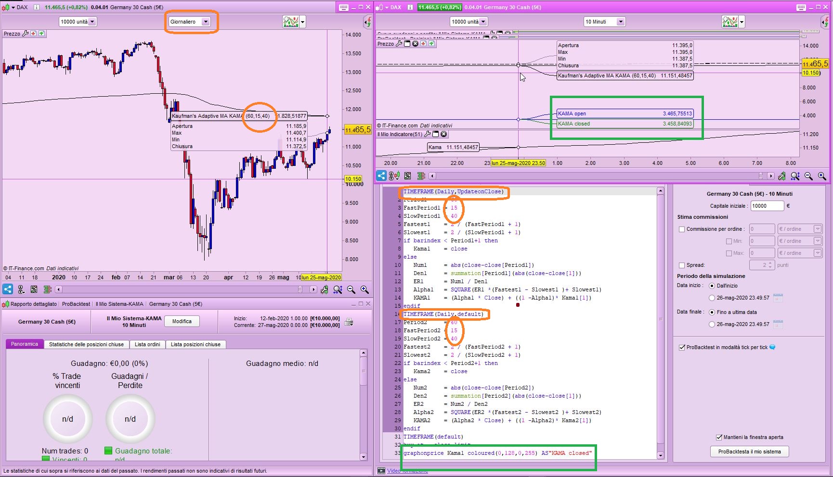Expand the chart style dropdown in 10-minute chart

pyautogui.click(x=742, y=22)
